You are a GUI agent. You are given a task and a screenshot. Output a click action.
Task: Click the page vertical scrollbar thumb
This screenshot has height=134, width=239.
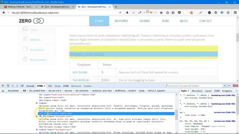(238, 37)
